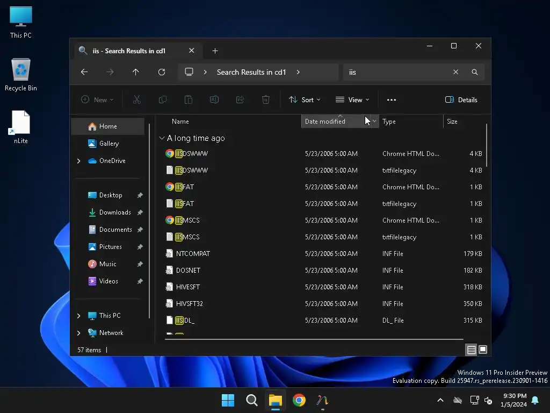Open the New item dropdown
550x413 pixels.
[97, 99]
